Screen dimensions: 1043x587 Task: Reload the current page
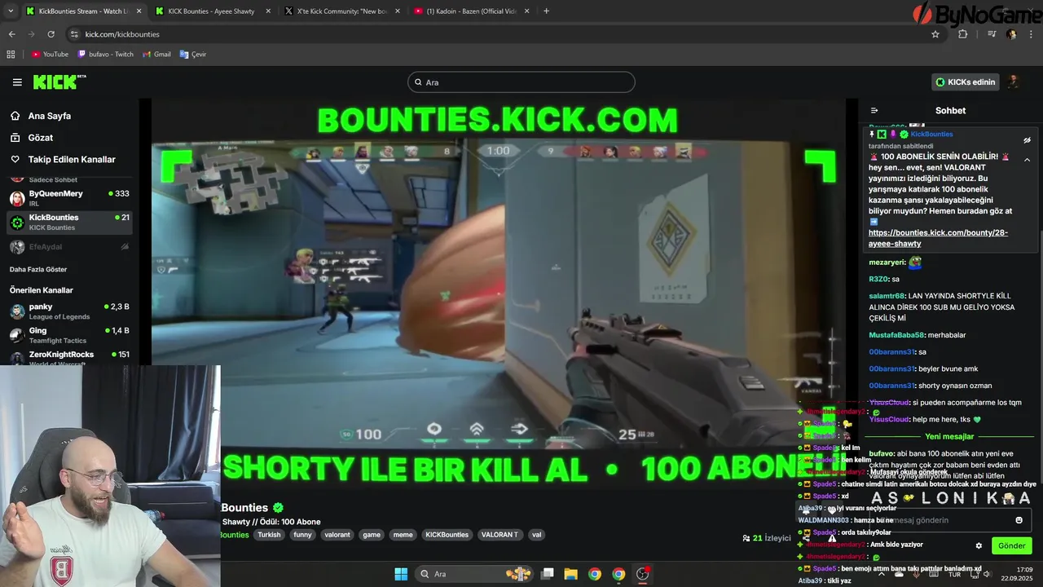[x=51, y=34]
